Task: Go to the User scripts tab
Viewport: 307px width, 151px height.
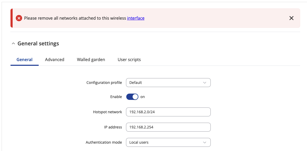Action: coord(129,60)
